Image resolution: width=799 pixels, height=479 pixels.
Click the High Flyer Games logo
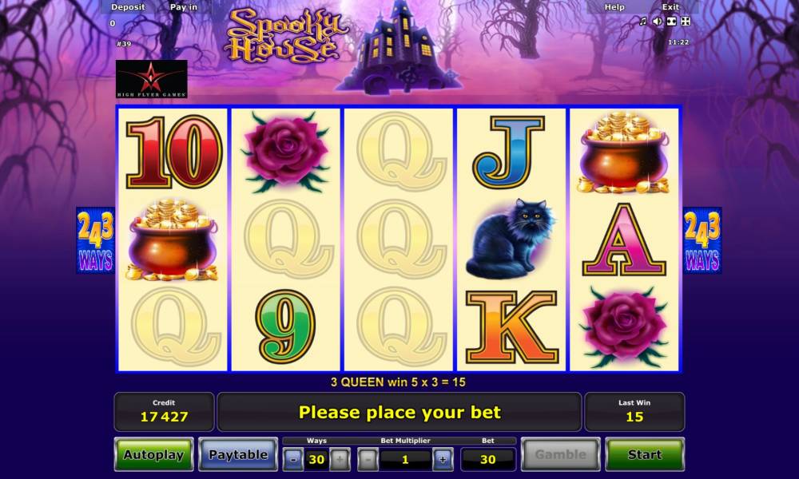[x=151, y=79]
